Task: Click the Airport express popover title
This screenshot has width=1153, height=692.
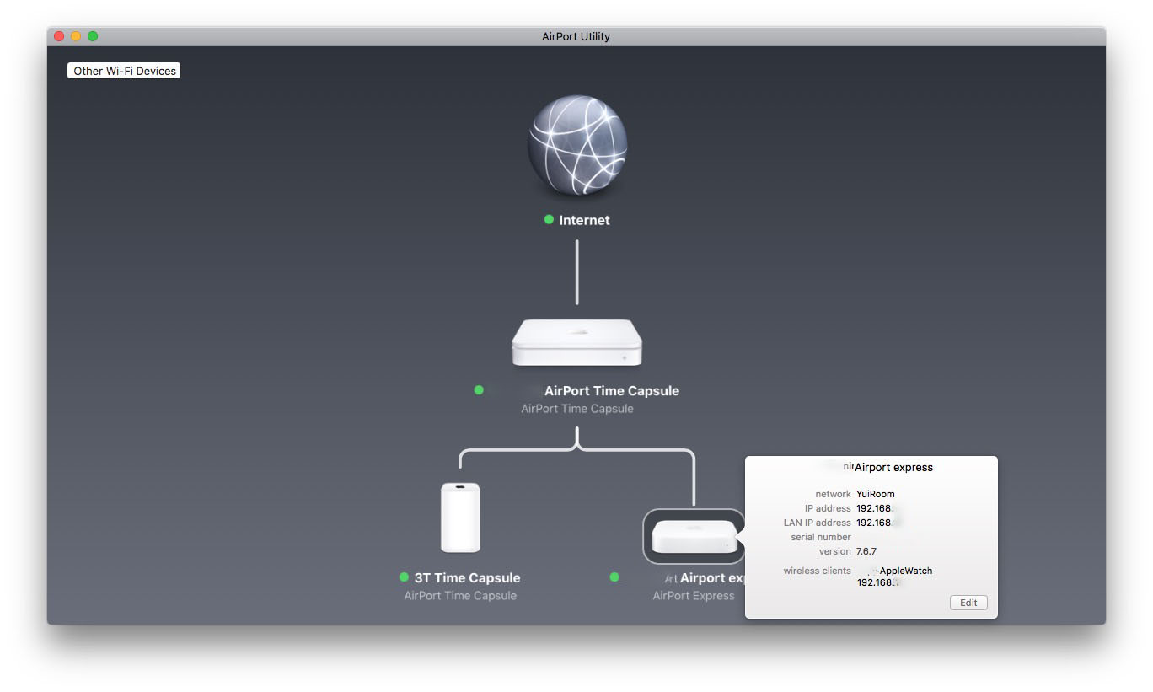Action: [893, 467]
